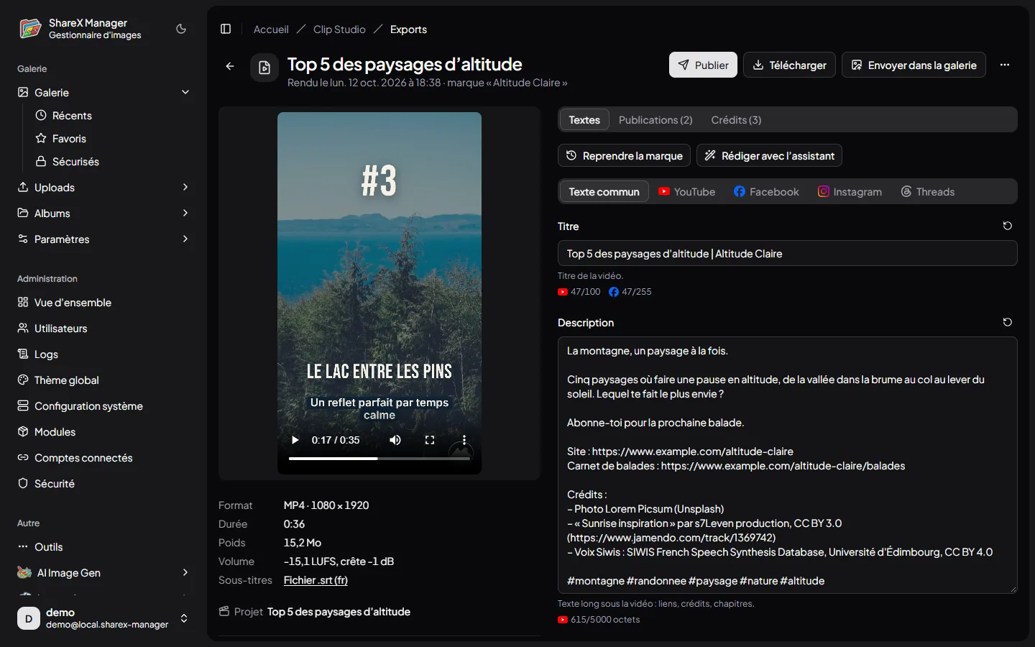Select the Facebook text tab

tap(766, 192)
